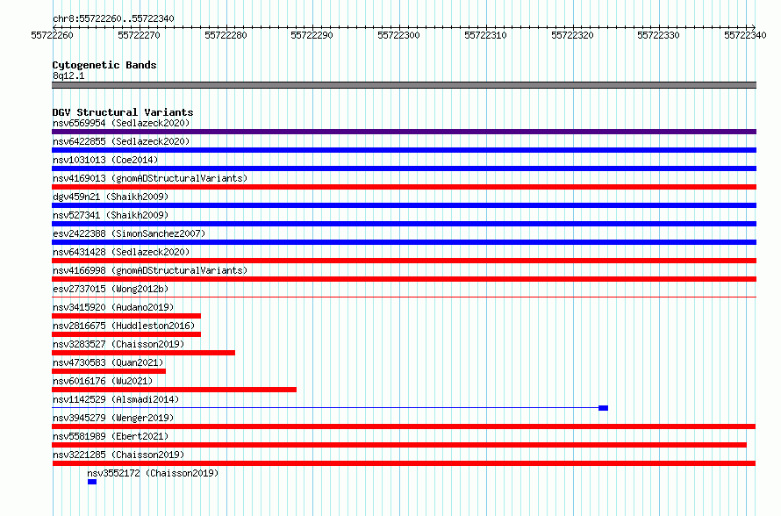The width and height of the screenshot is (781, 516).
Task: Click the nsv1142529 (Alsmadi2014) label
Action: coord(116,399)
